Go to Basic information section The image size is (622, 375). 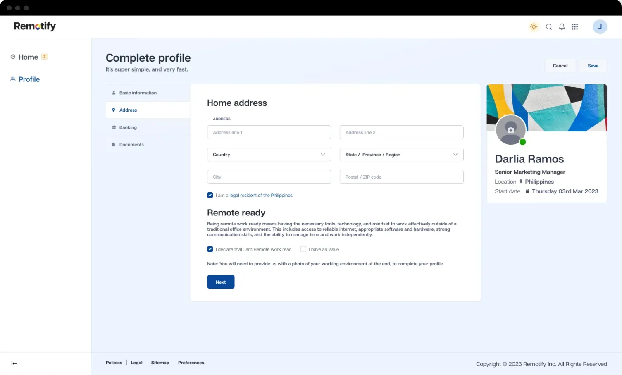click(x=138, y=93)
